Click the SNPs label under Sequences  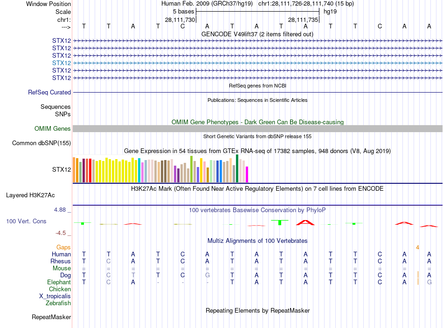(63, 114)
